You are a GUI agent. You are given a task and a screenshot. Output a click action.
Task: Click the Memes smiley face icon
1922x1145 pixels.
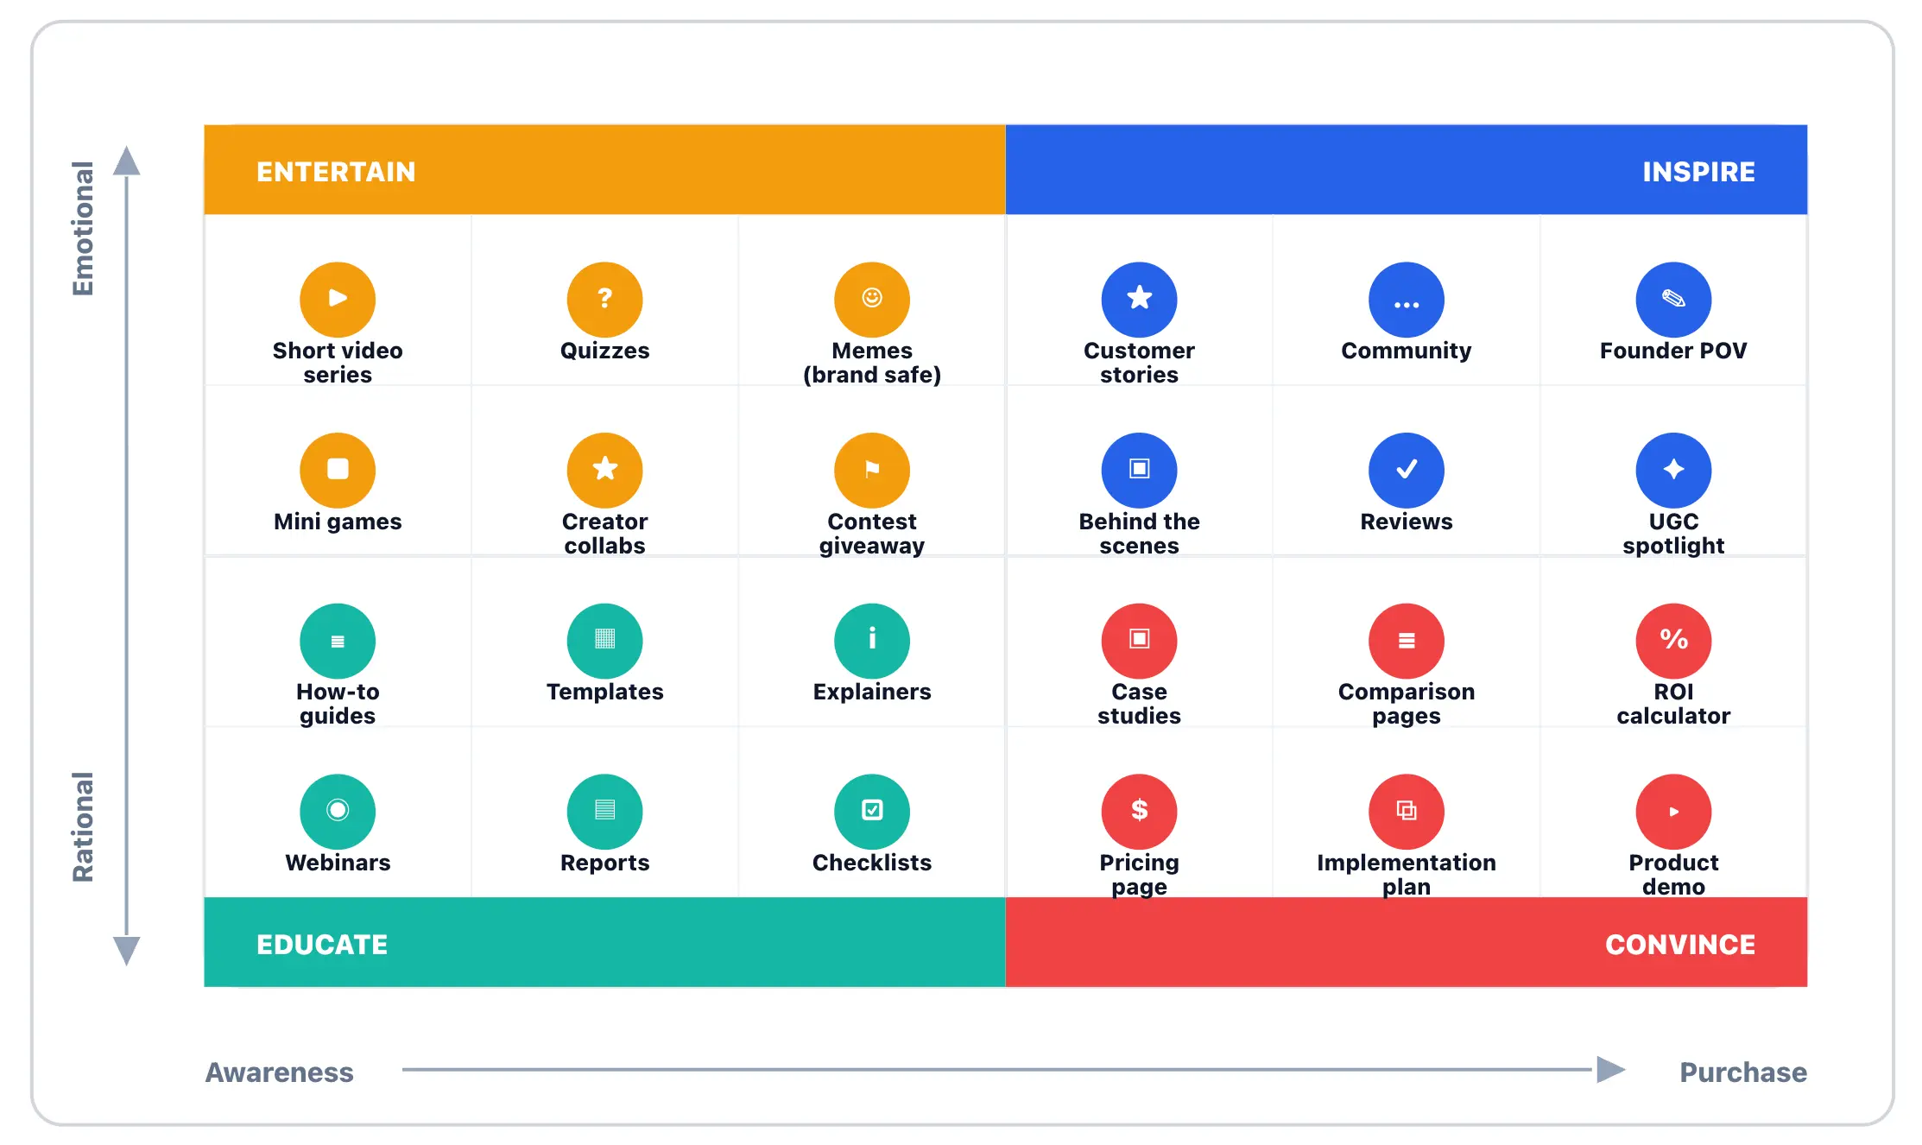click(x=871, y=299)
